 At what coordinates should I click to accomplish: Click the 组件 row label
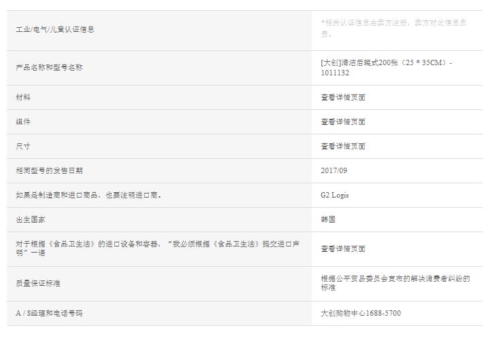click(23, 122)
